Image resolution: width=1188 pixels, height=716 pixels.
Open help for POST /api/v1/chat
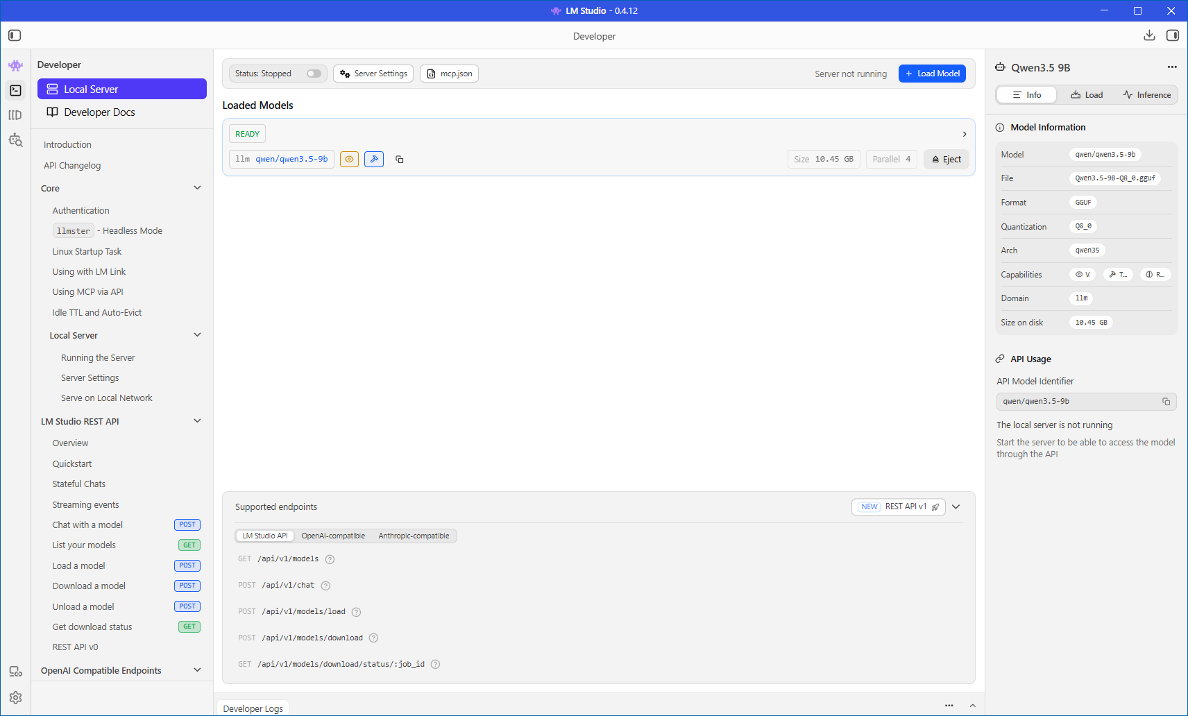pos(325,586)
